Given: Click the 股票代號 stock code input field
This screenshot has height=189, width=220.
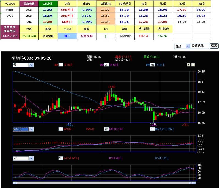Looking at the screenshot, I should click(200, 46).
